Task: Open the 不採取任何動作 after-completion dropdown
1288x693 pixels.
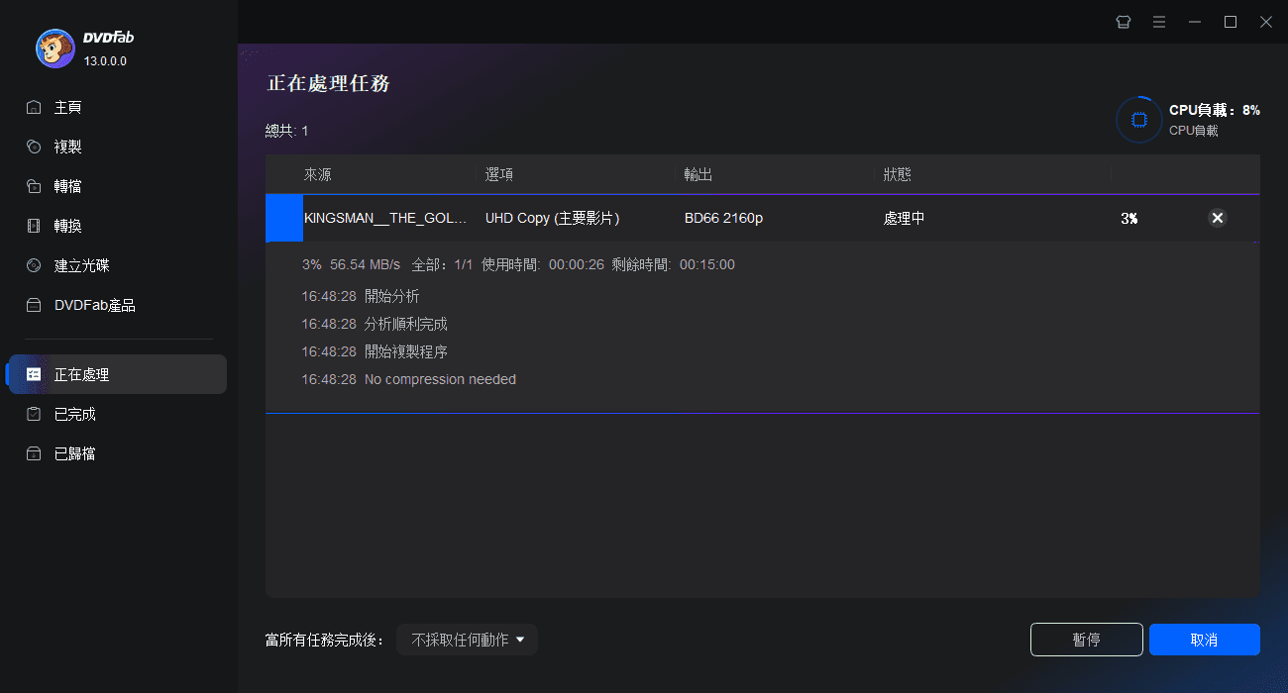Action: [468, 640]
